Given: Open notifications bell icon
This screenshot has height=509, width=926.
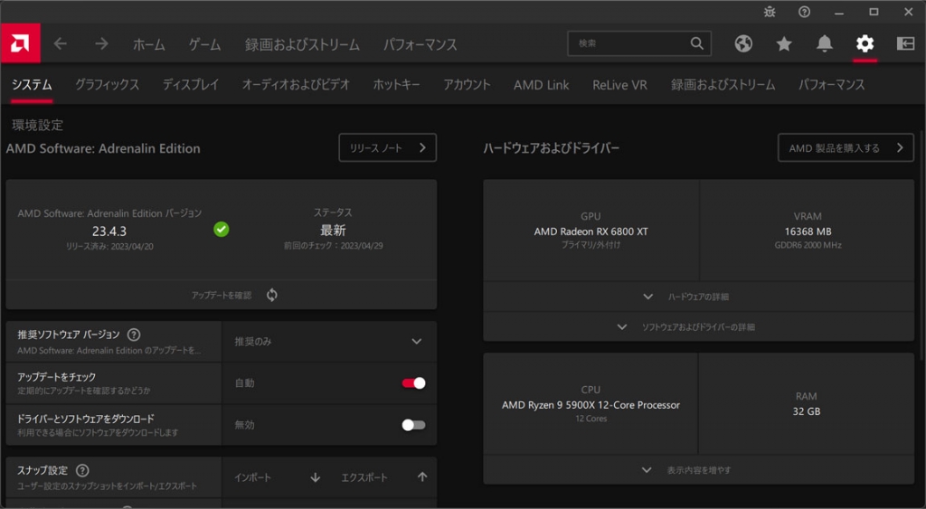Looking at the screenshot, I should click(825, 43).
